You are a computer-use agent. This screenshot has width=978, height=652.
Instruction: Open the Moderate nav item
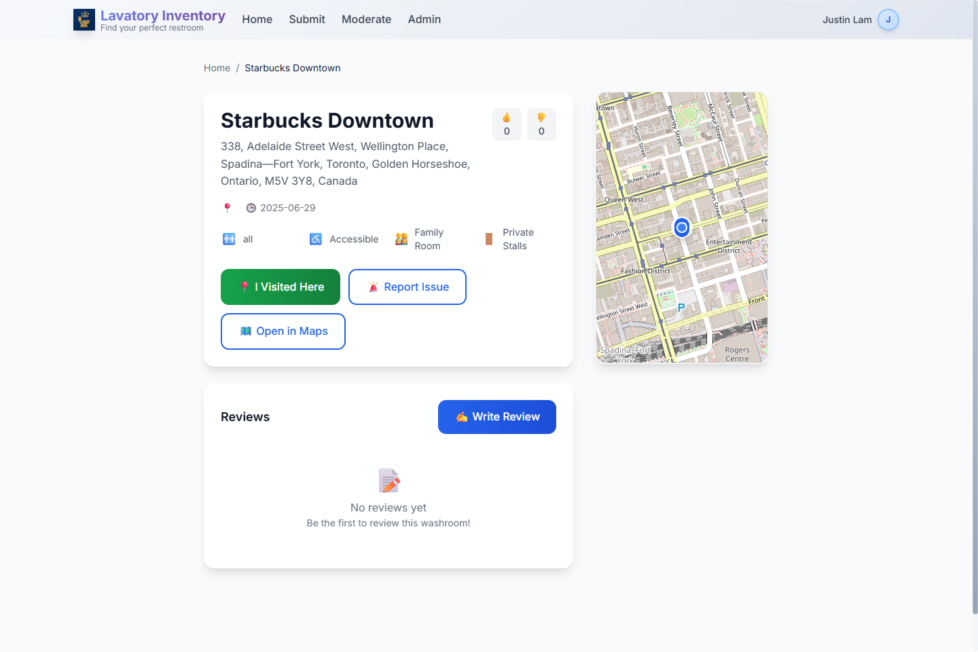366,19
